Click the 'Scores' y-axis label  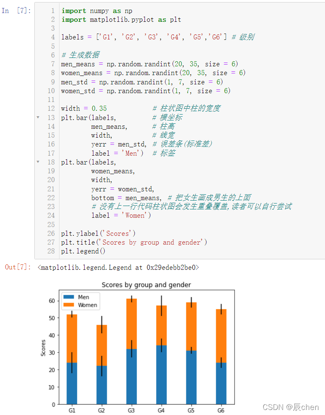click(43, 348)
